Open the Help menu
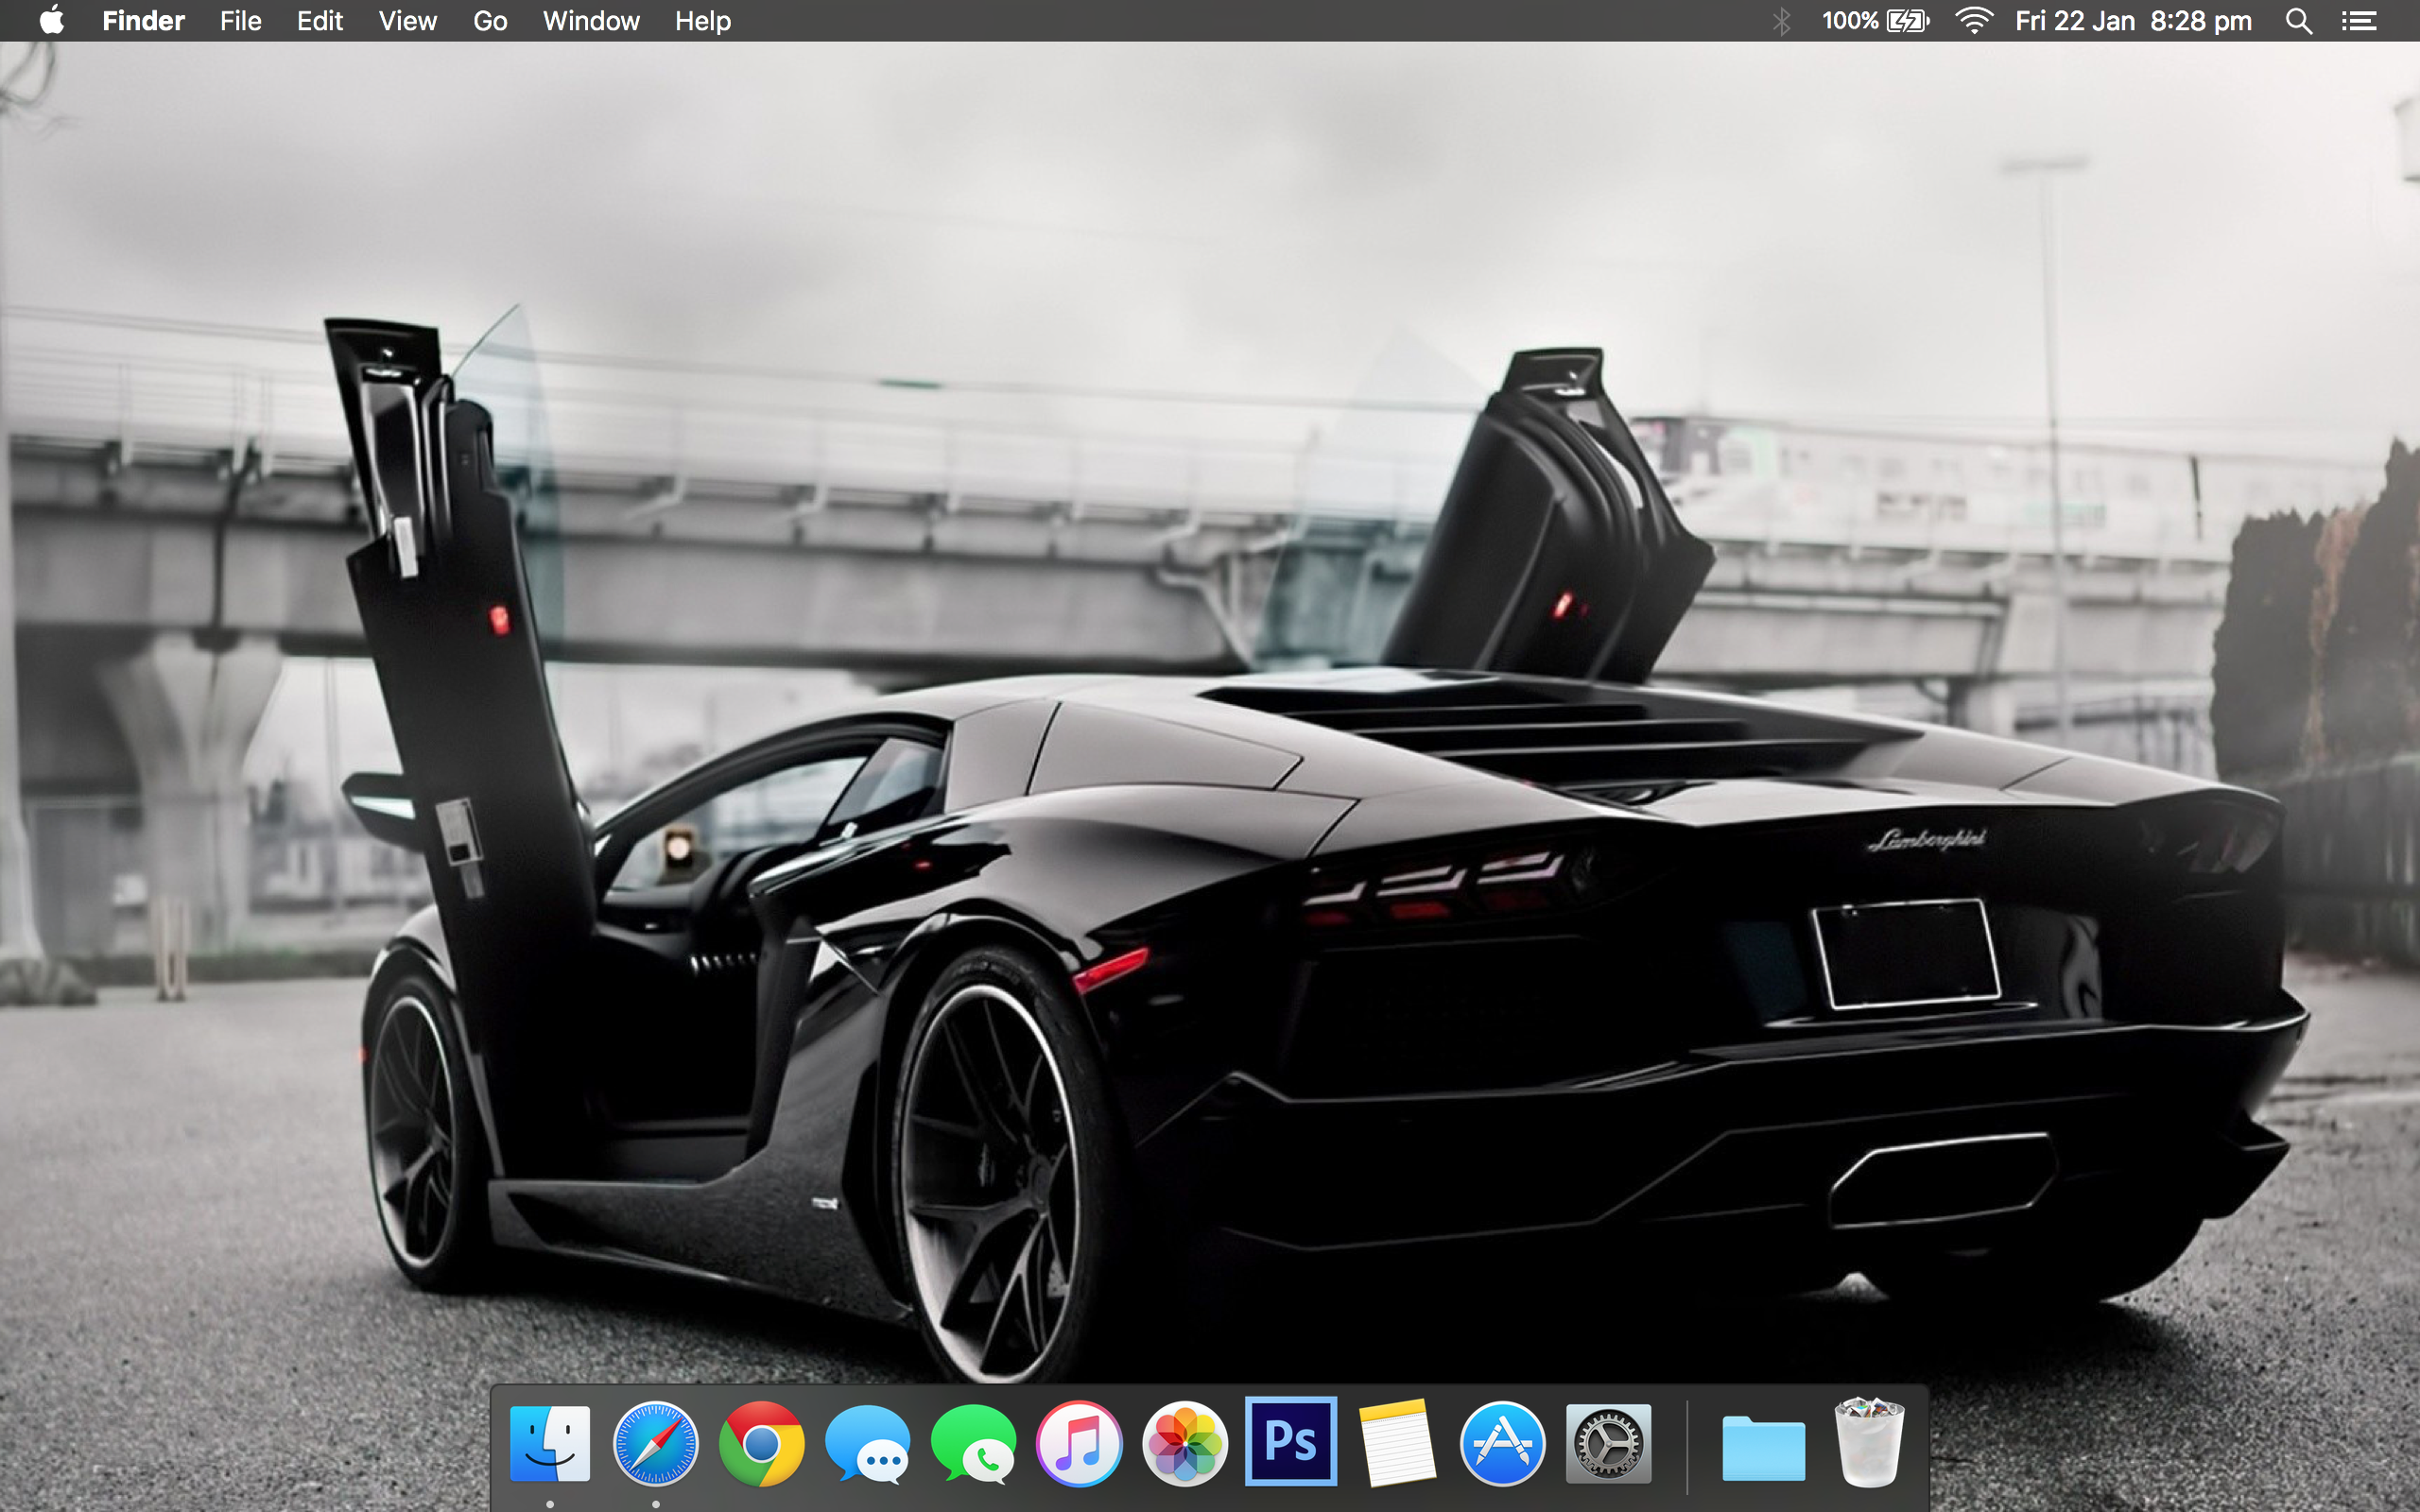 coord(703,20)
